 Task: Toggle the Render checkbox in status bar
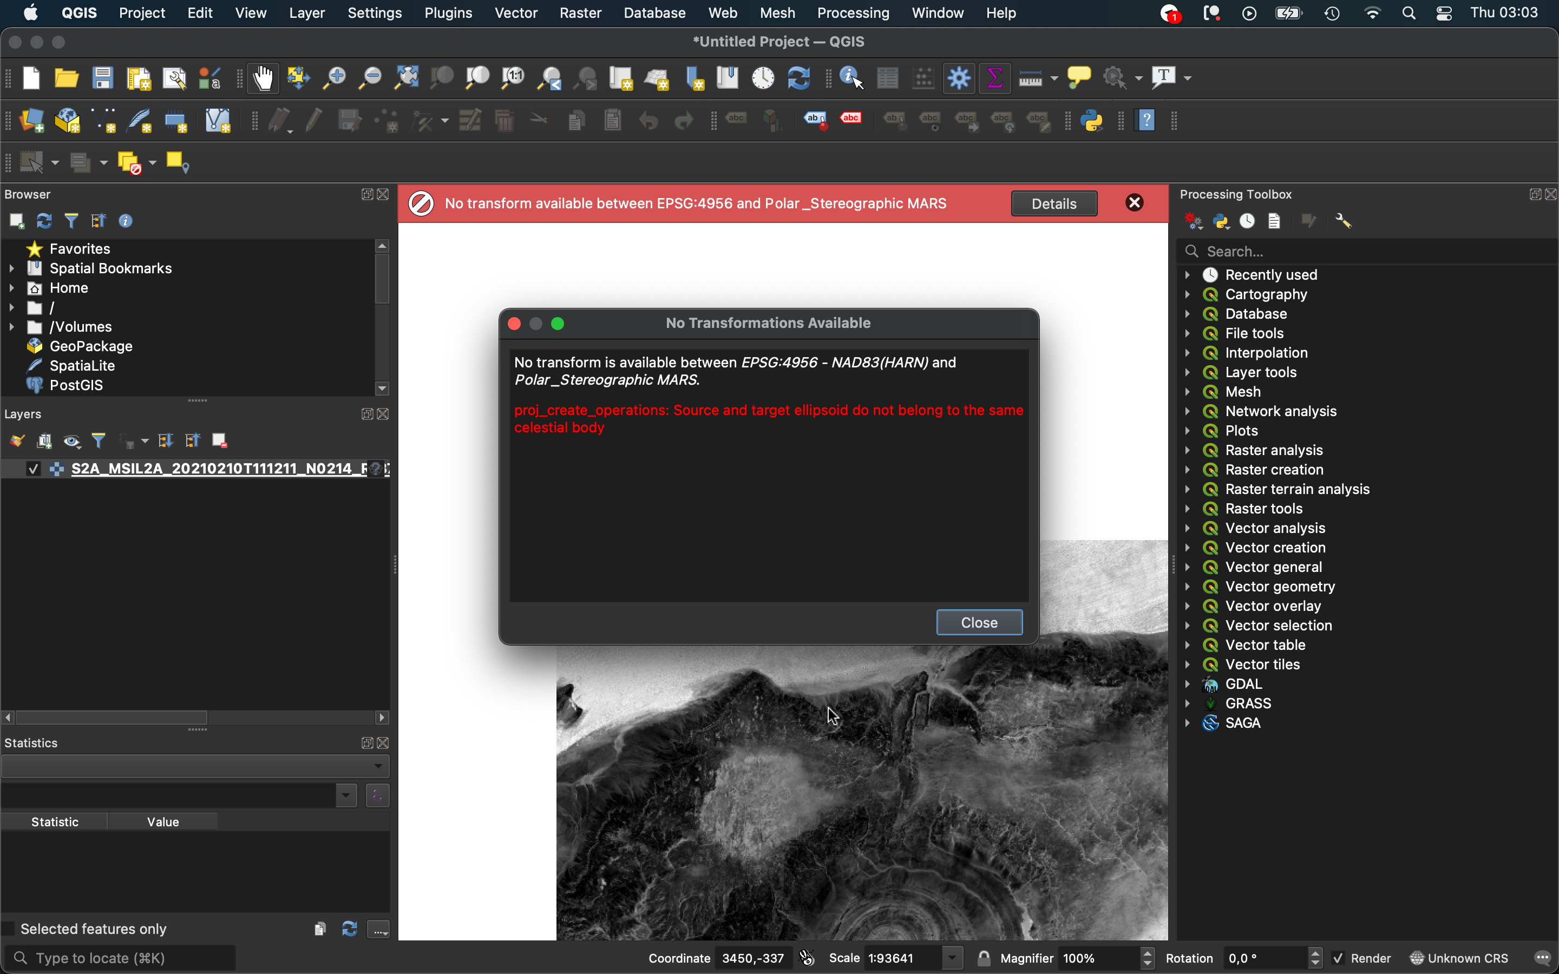(x=1338, y=958)
